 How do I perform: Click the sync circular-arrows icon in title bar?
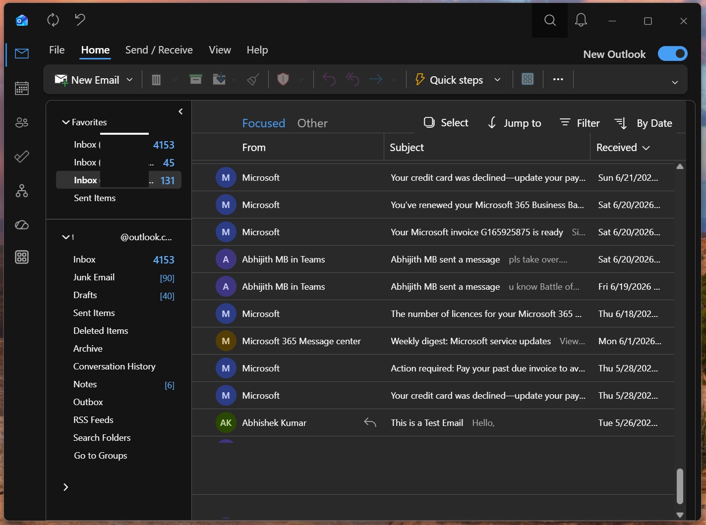pos(53,20)
